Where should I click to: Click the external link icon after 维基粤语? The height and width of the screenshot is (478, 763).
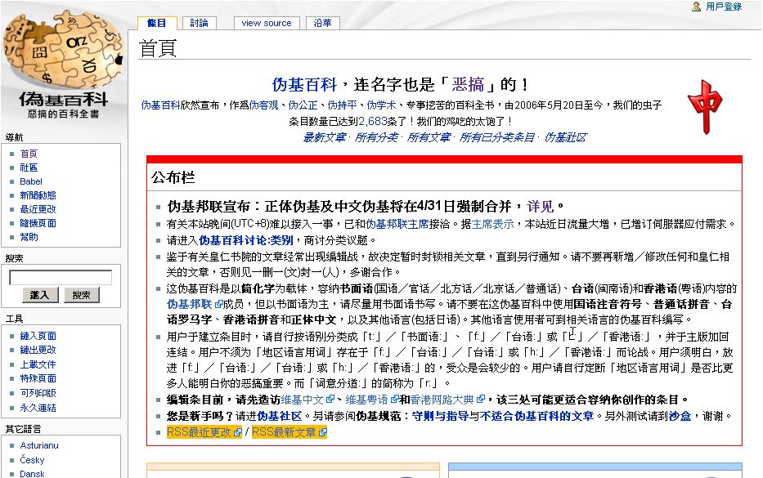pyautogui.click(x=395, y=400)
